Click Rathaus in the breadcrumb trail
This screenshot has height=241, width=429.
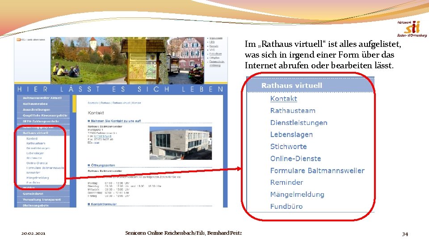point(105,103)
